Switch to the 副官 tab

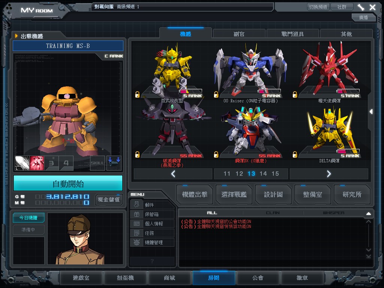click(x=239, y=34)
